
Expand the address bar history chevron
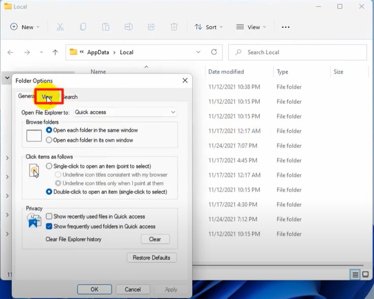(198, 52)
